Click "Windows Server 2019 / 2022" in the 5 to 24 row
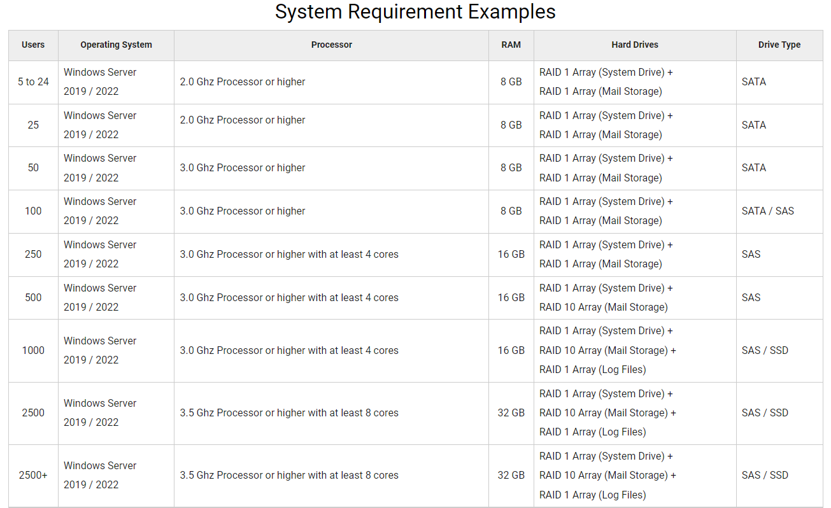This screenshot has height=508, width=831. 100,82
